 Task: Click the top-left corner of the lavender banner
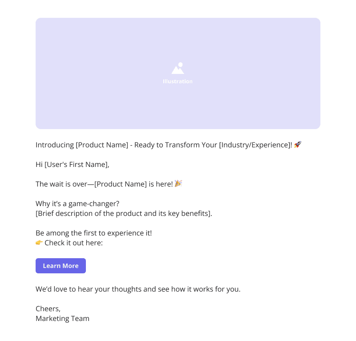[38, 20]
